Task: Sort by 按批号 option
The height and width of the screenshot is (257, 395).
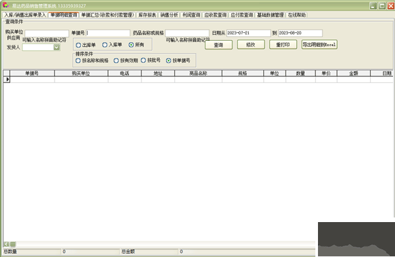Action: [151, 60]
